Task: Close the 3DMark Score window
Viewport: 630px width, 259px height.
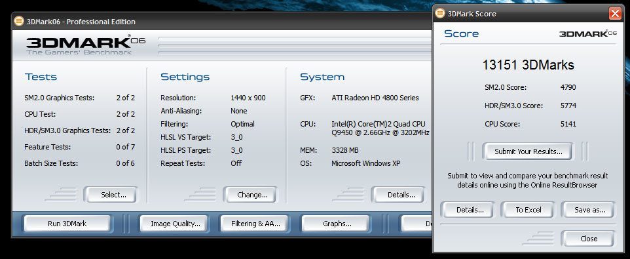Action: coord(615,14)
